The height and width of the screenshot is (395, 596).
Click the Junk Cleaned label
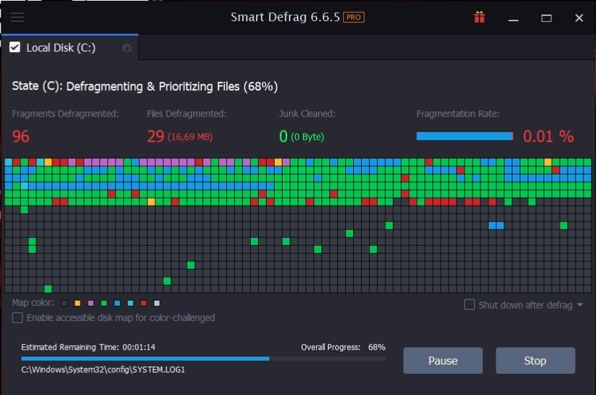point(307,113)
